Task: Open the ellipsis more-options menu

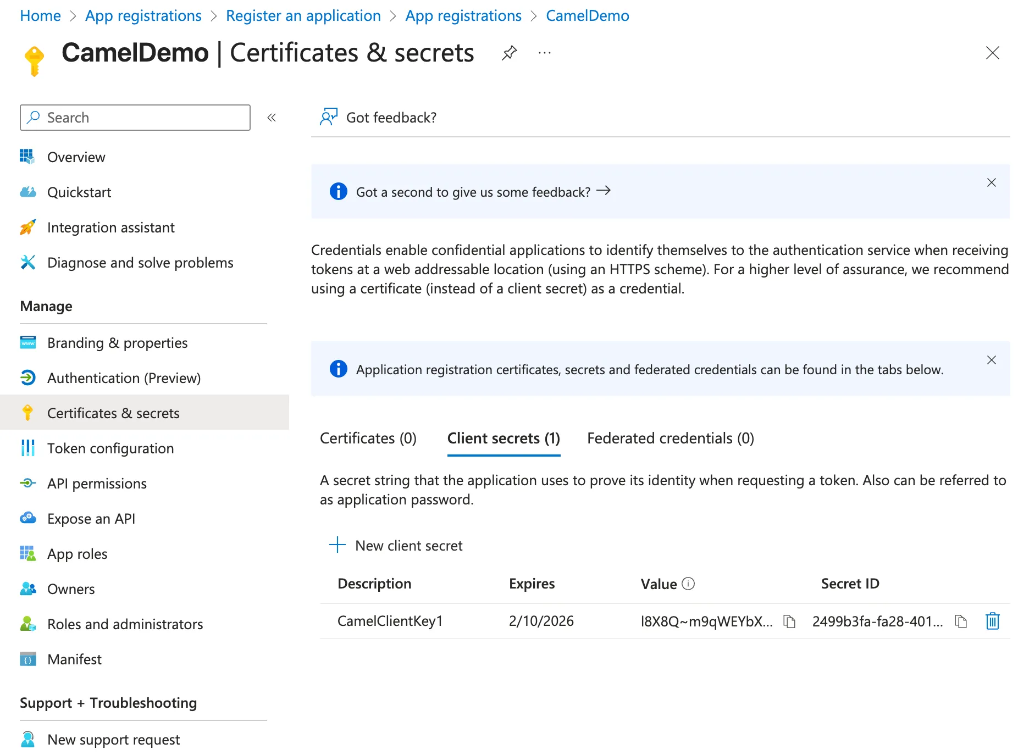Action: tap(544, 53)
